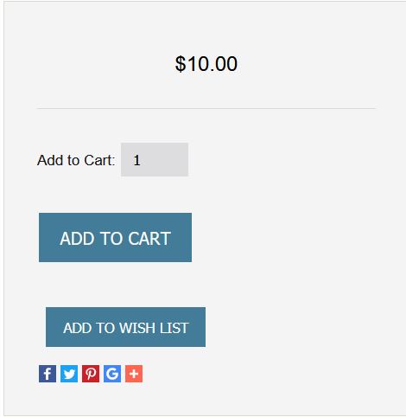Tap the light-blue Twitter bird icon
Screen dimensions: 406x417
coord(69,374)
